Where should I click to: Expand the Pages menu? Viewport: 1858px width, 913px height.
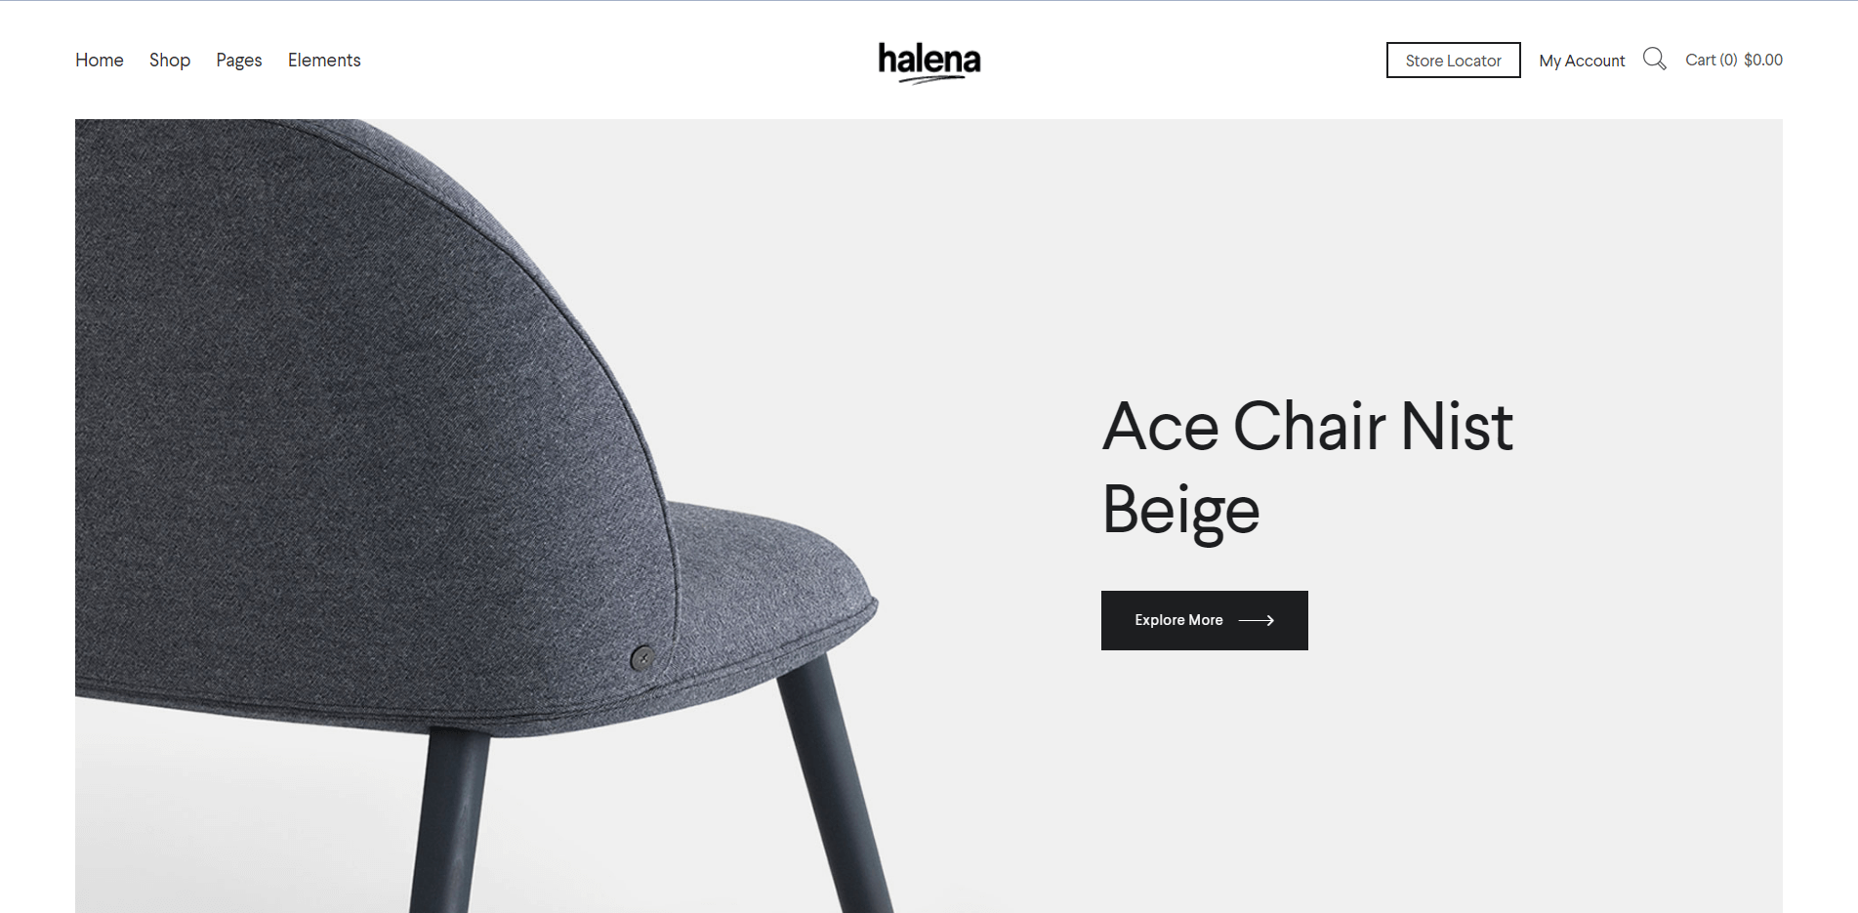point(239,61)
